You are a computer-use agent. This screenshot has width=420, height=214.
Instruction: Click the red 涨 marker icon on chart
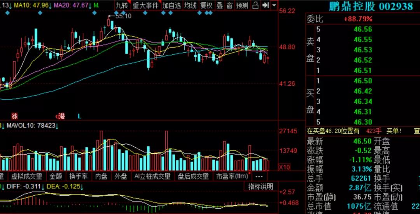[x=14, y=116]
